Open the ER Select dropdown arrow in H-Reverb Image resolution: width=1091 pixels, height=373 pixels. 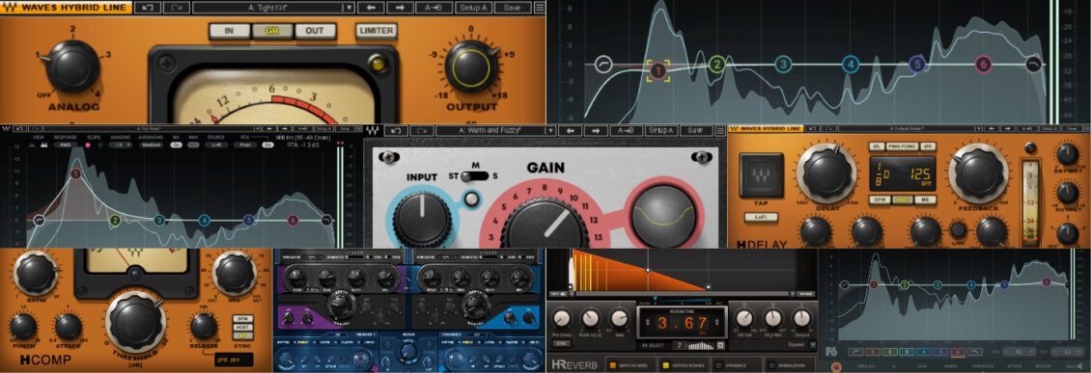(720, 345)
